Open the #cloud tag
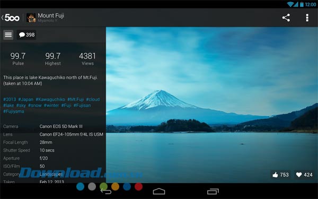The image size is (318, 199). 93,99
